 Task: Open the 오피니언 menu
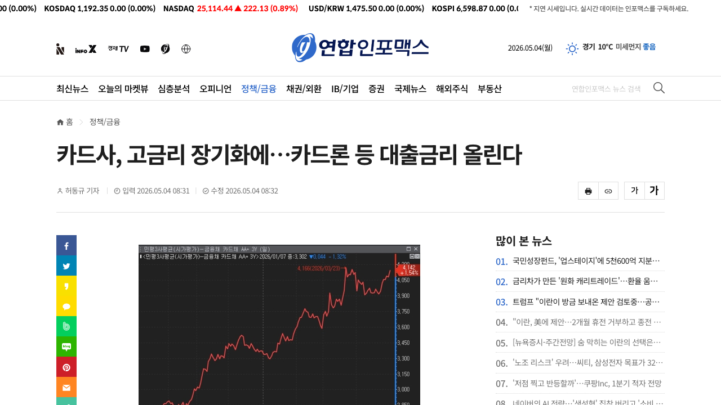[215, 88]
